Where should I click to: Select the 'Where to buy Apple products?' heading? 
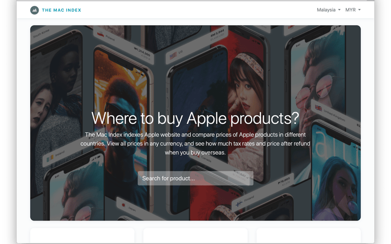(x=195, y=118)
